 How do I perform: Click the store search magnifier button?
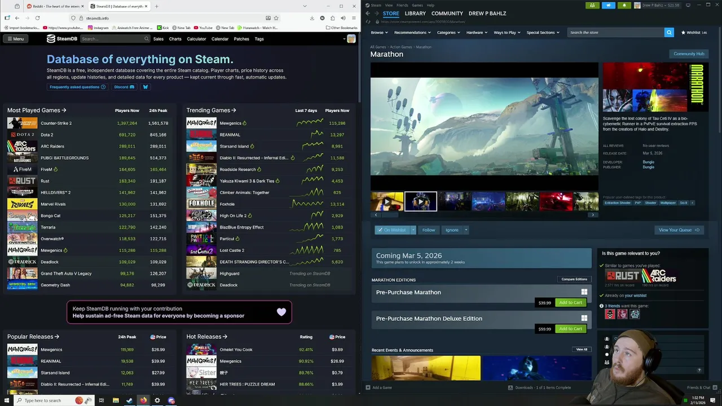pos(669,33)
